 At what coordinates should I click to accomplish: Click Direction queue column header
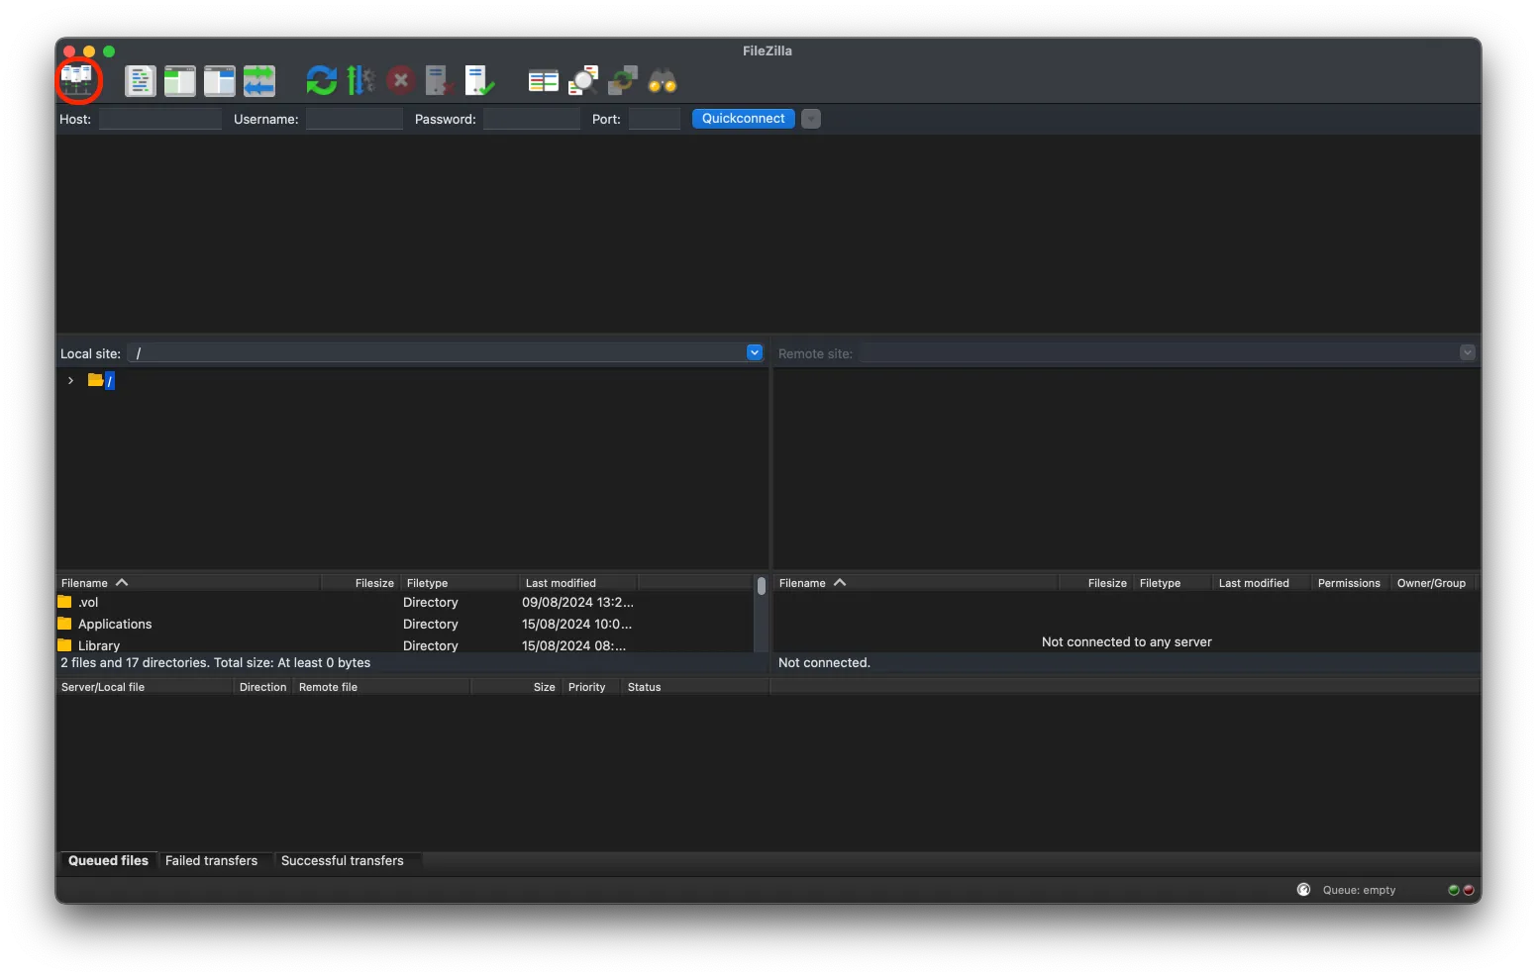click(x=262, y=687)
